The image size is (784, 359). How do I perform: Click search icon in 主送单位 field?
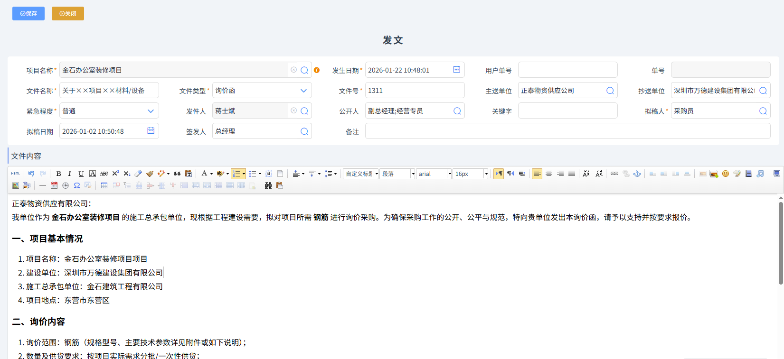coord(610,91)
